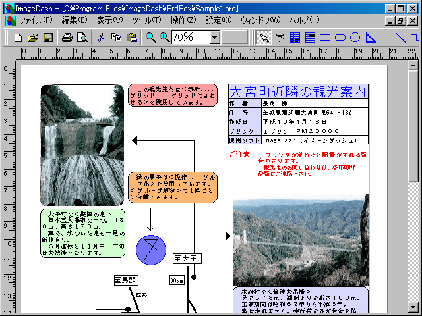Open the zoom percentage dropdown arrow
This screenshot has width=422, height=316.
click(214, 38)
